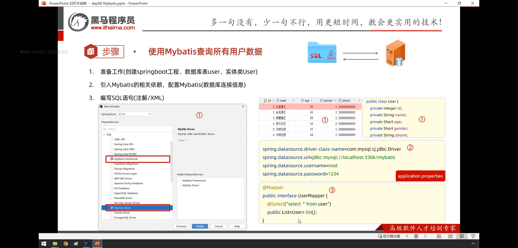Screen dimensions: 518x248
Task: Switch to Reading view book icon
Action: [462, 236]
